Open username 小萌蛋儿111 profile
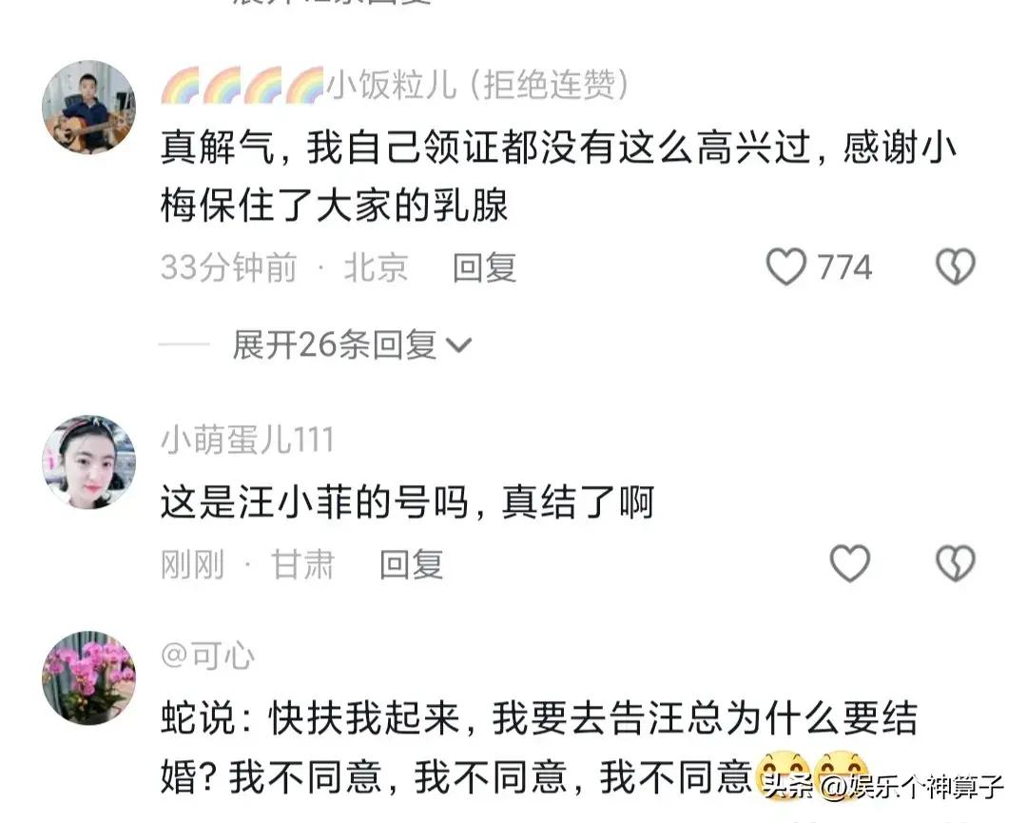The image size is (1027, 823). (x=247, y=440)
